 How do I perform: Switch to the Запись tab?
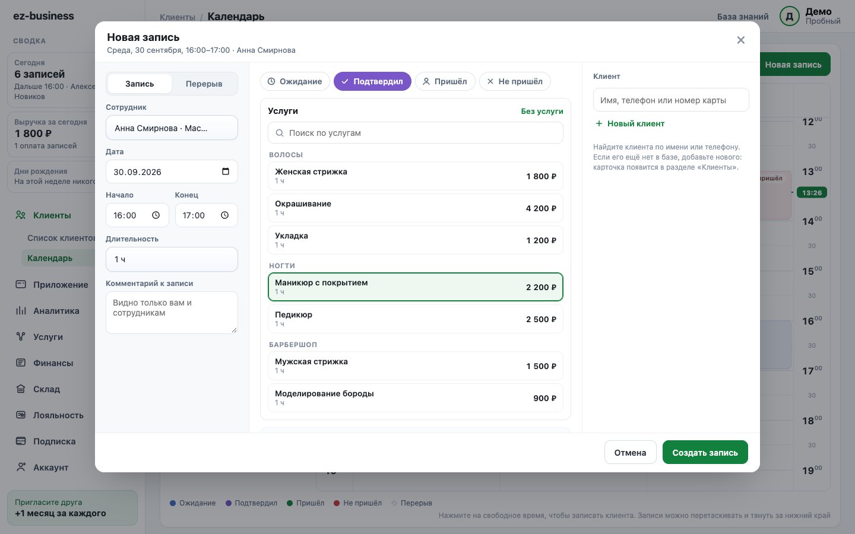[140, 84]
